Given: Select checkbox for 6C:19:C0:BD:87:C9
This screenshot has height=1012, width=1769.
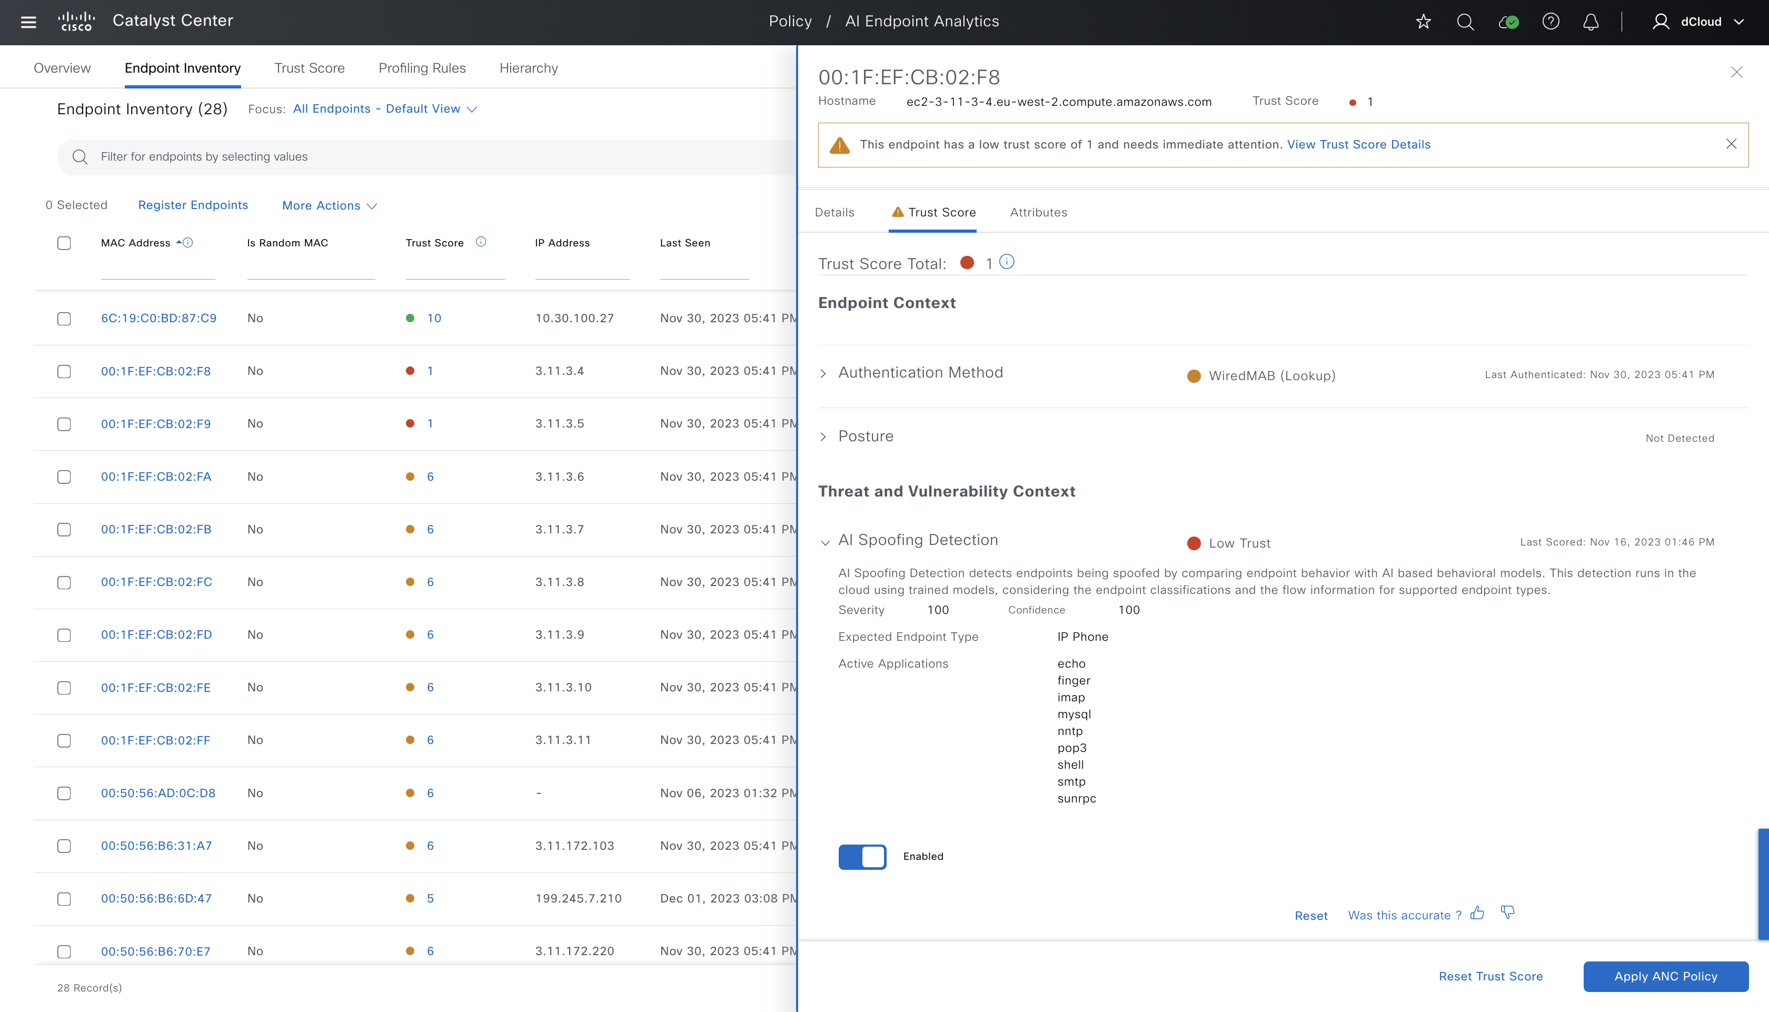Looking at the screenshot, I should 64,319.
